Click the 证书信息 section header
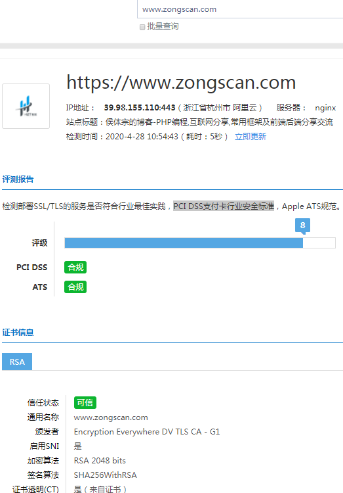 point(18,333)
